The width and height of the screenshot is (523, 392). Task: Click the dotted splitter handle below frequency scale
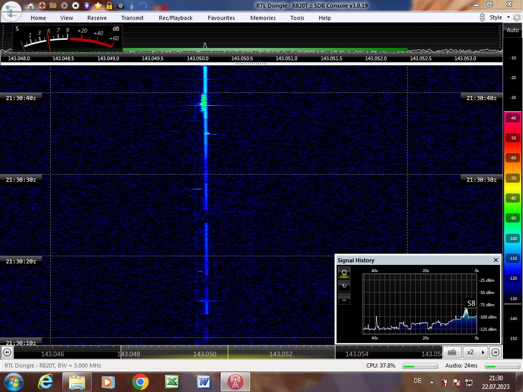(251, 64)
